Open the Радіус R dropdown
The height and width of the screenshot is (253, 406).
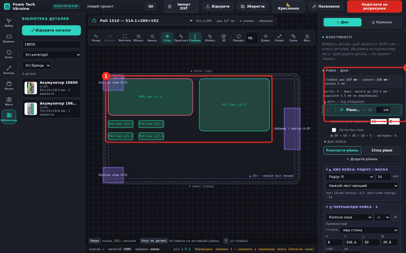(x=350, y=177)
